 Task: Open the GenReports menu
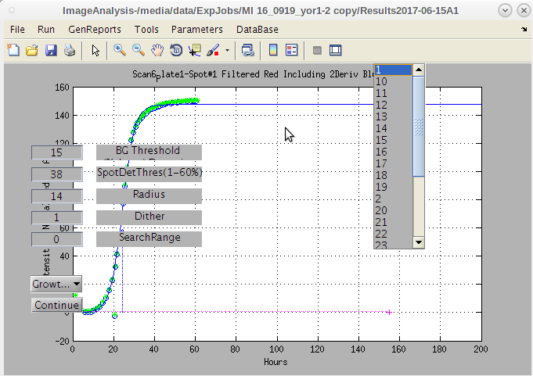tap(95, 29)
